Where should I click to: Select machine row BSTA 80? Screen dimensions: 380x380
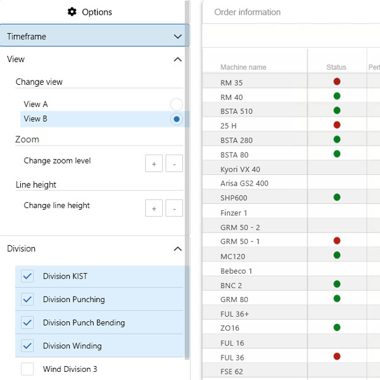(x=291, y=153)
